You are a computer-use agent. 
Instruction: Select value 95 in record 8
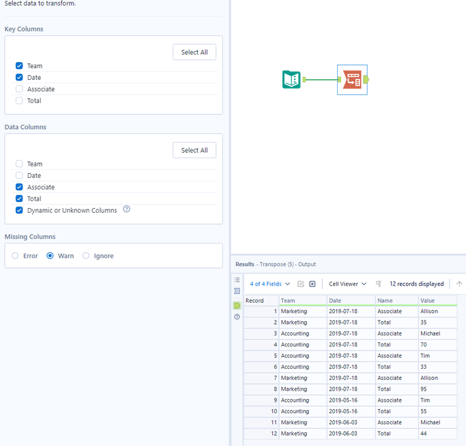point(437,389)
